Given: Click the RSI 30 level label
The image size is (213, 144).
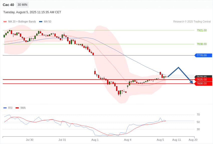Looking at the screenshot, I should point(198,129).
